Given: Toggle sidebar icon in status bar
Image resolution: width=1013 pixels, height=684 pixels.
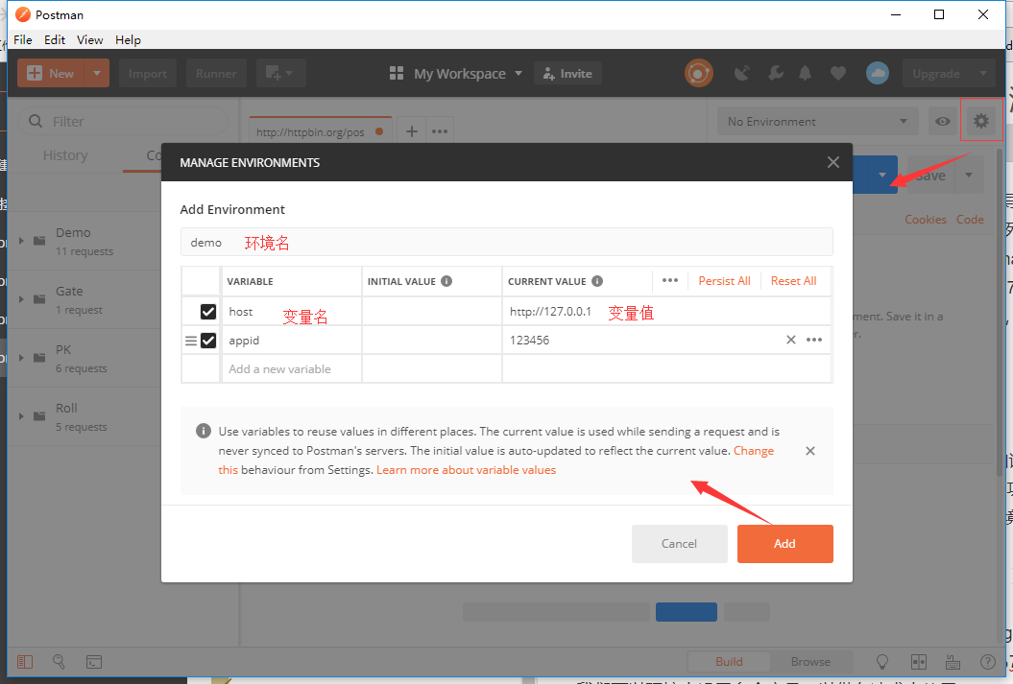Looking at the screenshot, I should 25,661.
